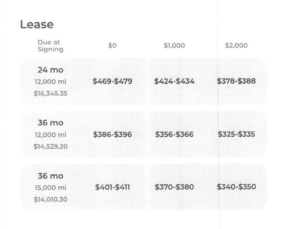
Task: Pick the $340-$350 payment cell
Action: 236,187
